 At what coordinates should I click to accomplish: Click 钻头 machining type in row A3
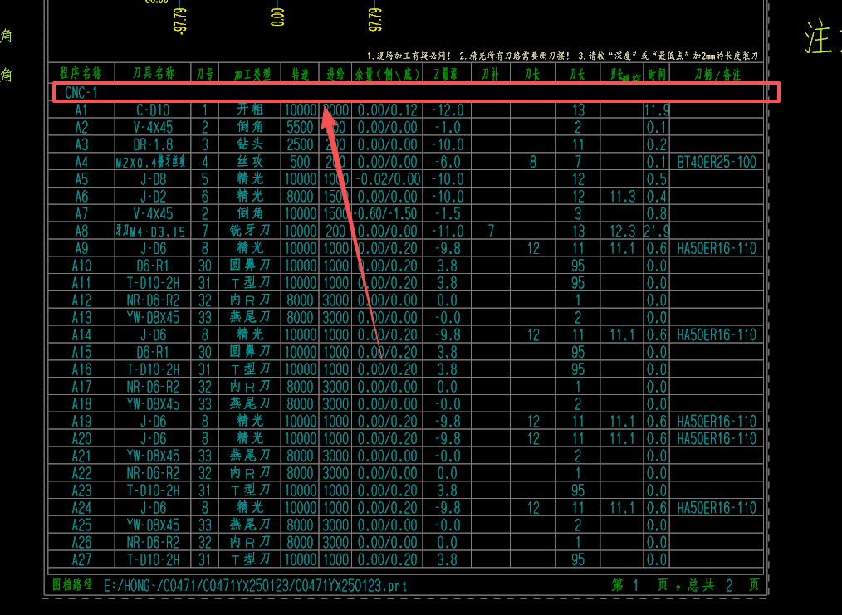click(x=250, y=144)
